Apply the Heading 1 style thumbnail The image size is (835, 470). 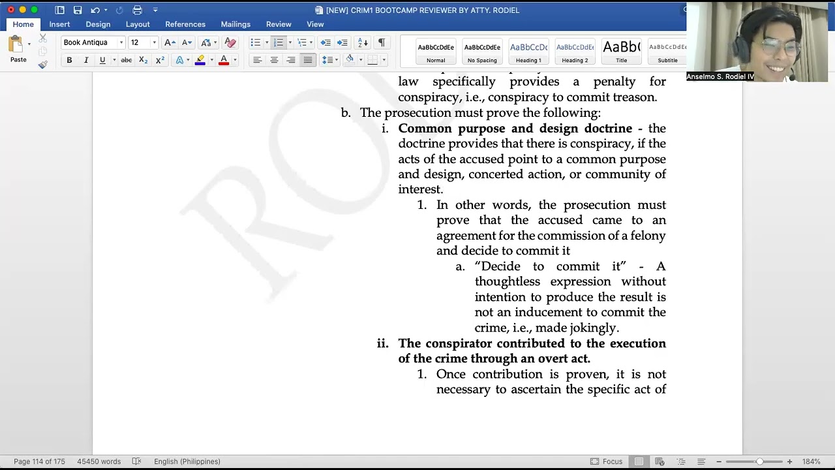pyautogui.click(x=528, y=52)
